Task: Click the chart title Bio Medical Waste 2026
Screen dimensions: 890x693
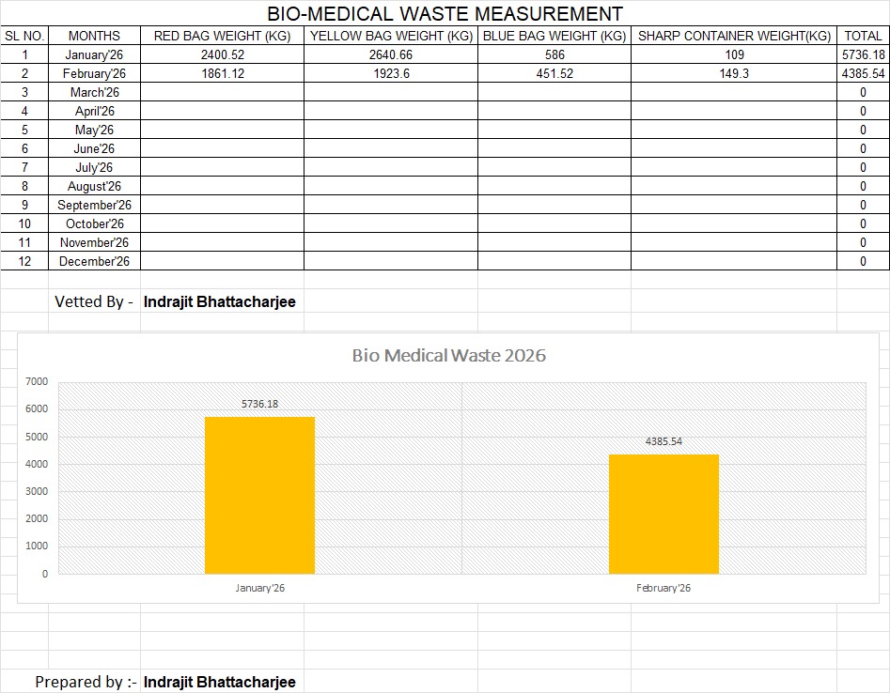Action: (x=448, y=356)
